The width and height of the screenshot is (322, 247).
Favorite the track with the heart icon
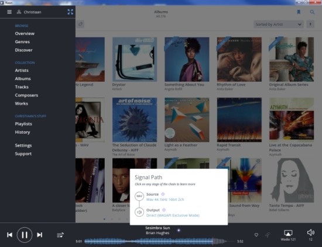pyautogui.click(x=256, y=235)
